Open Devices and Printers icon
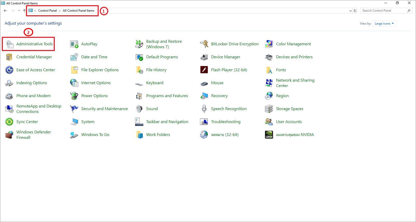Screen dimensions: 416x222 tap(269, 57)
